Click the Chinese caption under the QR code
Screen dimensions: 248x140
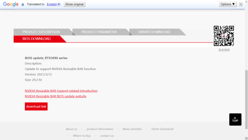[224, 50]
